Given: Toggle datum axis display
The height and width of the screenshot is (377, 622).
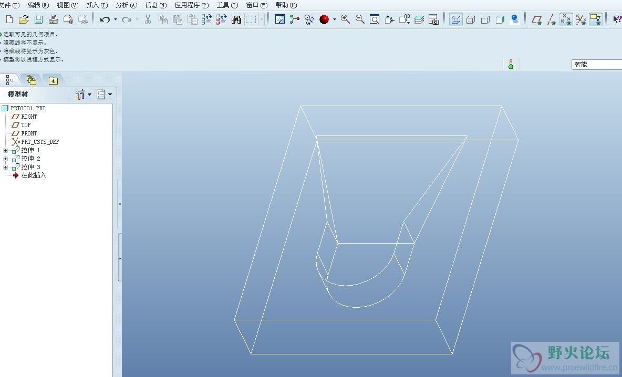Looking at the screenshot, I should [552, 19].
